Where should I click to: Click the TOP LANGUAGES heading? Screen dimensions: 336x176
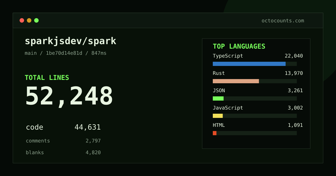coord(239,46)
